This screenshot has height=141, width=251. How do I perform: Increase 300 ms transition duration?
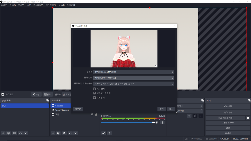tap(201, 110)
